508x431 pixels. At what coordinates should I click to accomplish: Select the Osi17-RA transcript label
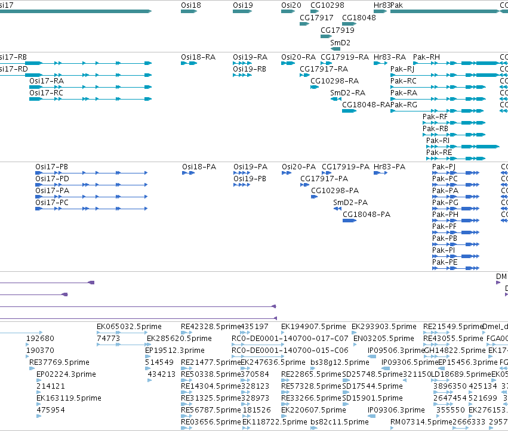[47, 81]
